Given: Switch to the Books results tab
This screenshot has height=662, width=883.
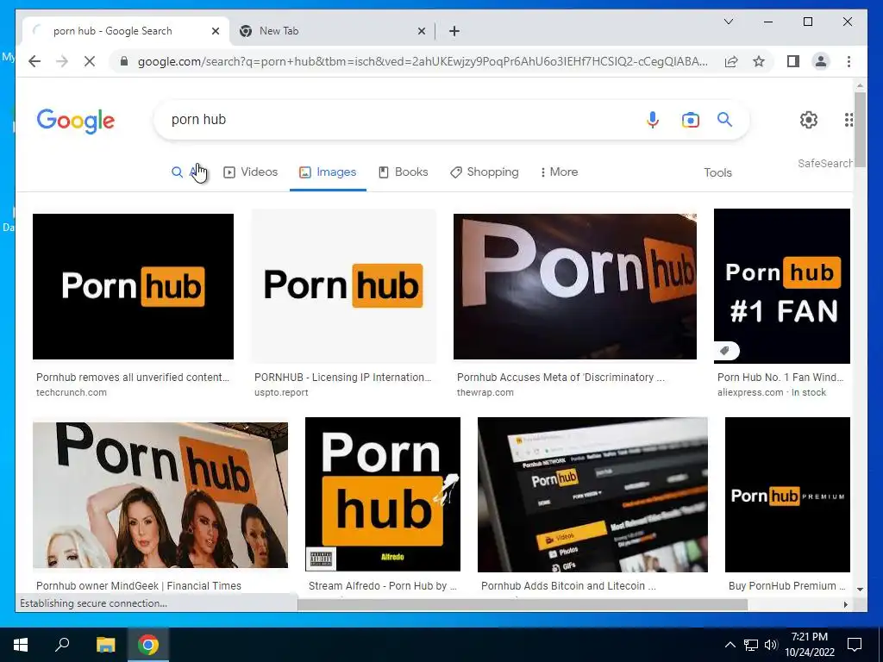Looking at the screenshot, I should [x=404, y=172].
